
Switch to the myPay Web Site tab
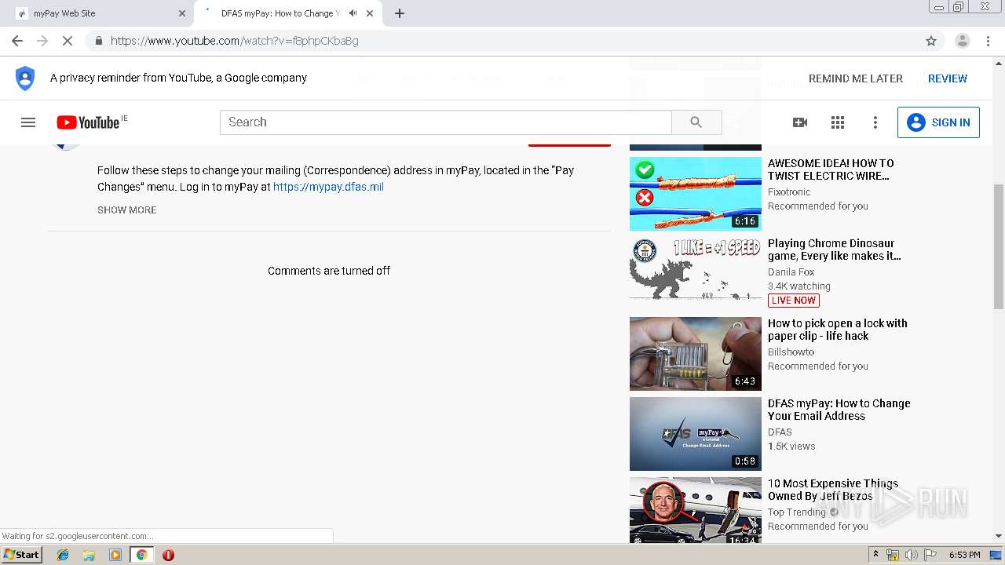click(x=100, y=13)
